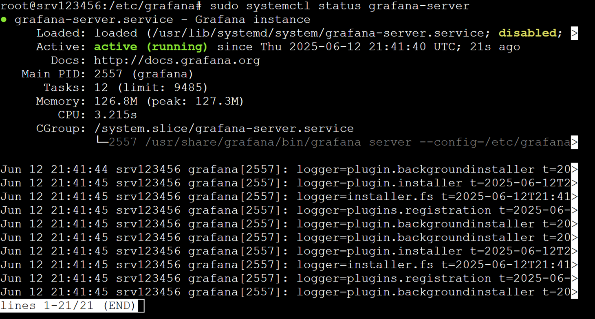Screen dimensions: 595x319
Task: Expand the first plugin.backgroundinstaller log line chevron
Action: tap(575, 169)
